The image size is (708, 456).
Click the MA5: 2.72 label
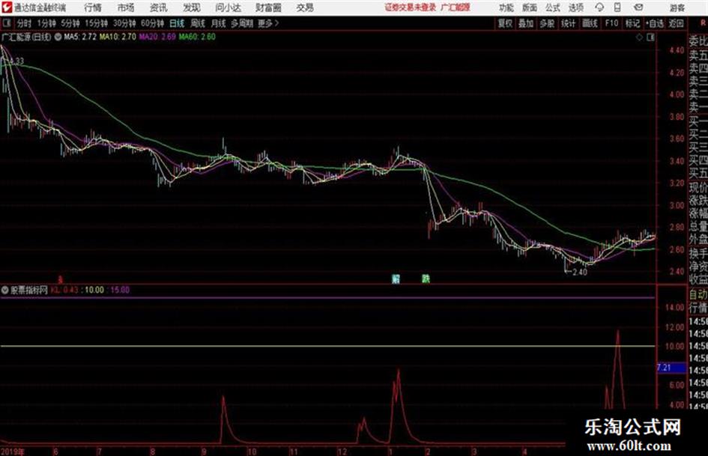pyautogui.click(x=80, y=37)
